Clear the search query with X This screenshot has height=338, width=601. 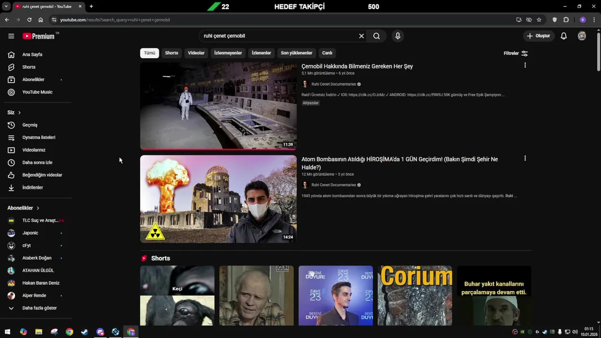click(362, 36)
